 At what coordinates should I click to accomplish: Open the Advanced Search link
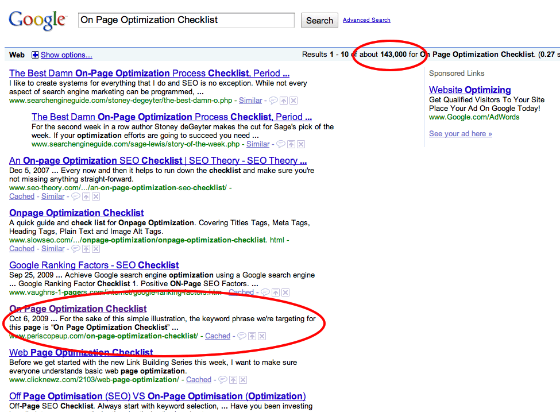coord(366,20)
